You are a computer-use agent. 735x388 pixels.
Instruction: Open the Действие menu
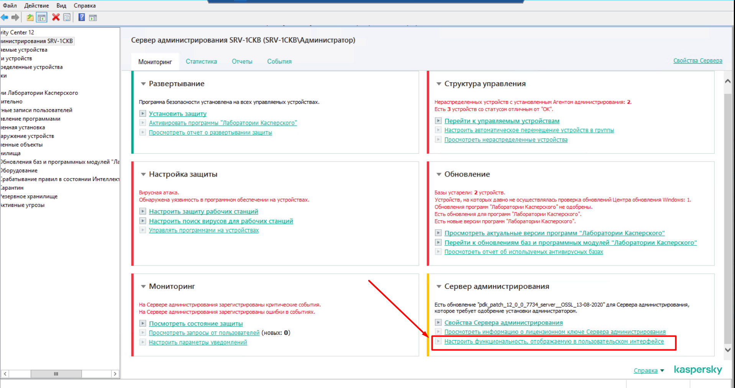point(36,5)
